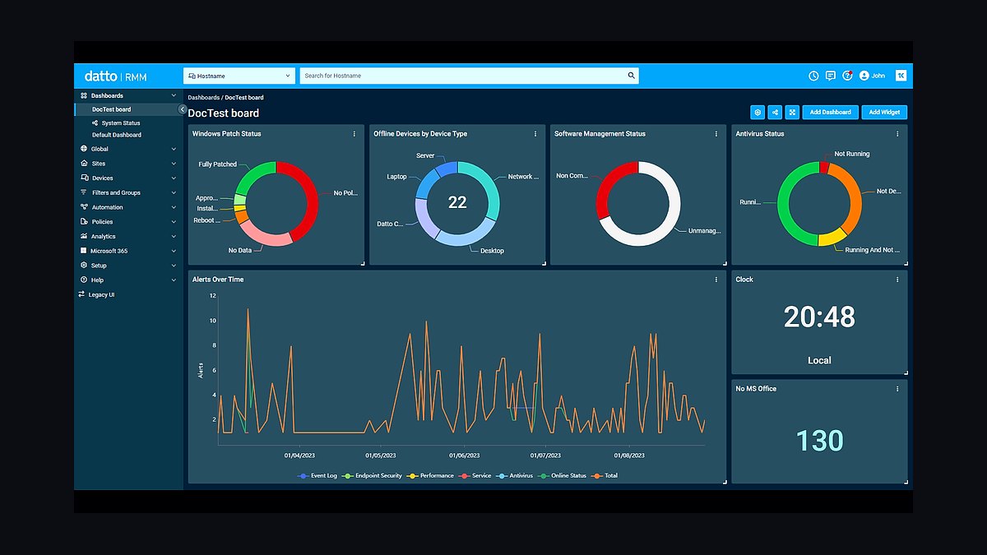The width and height of the screenshot is (987, 555).
Task: Open Clock widget kebab menu
Action: pyautogui.click(x=897, y=280)
